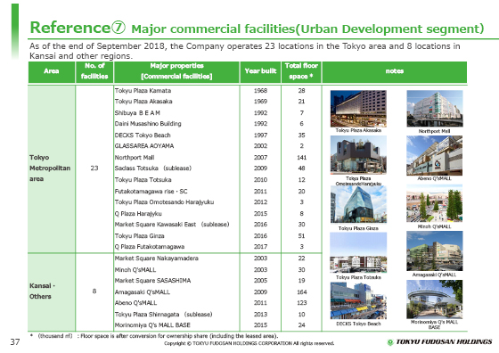Select the 'Tokyu Plaza Totsuka' table row text
Image resolution: width=499 pixels, height=353 pixels.
tap(143, 180)
